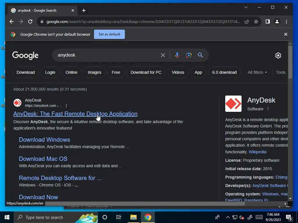
Task: Open the AnyDesk Software developer link
Action: click(270, 186)
